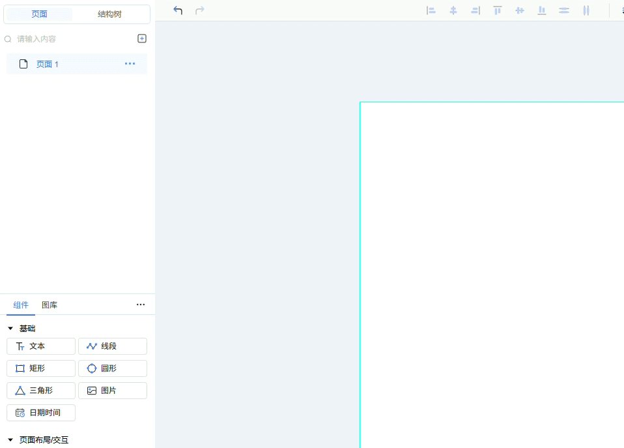
Task: Select the 日期时间 component
Action: click(41, 413)
